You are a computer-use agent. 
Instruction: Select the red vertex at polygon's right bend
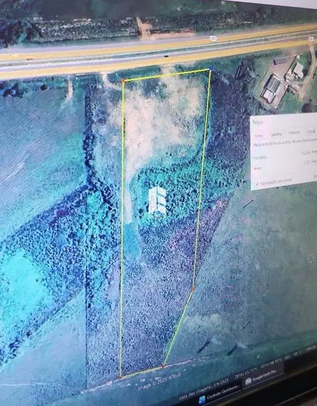193,290
